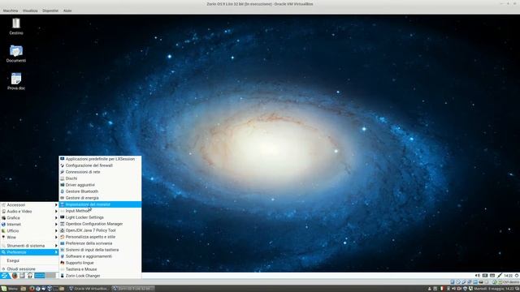520x292 pixels.
Task: Open Software e aggiornamenti
Action: coord(100,256)
